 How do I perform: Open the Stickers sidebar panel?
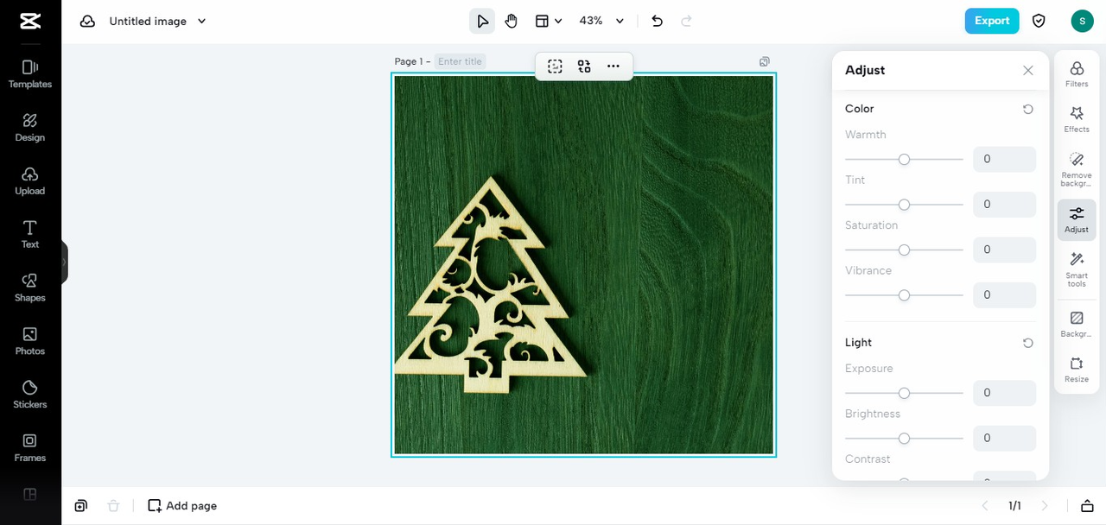[30, 395]
